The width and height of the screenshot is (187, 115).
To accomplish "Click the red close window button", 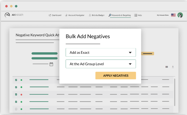I will click(6, 6).
